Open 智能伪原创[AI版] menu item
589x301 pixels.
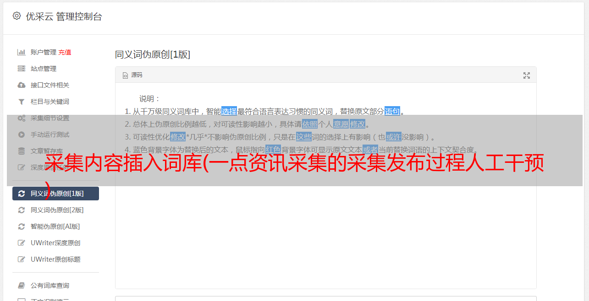(55, 226)
